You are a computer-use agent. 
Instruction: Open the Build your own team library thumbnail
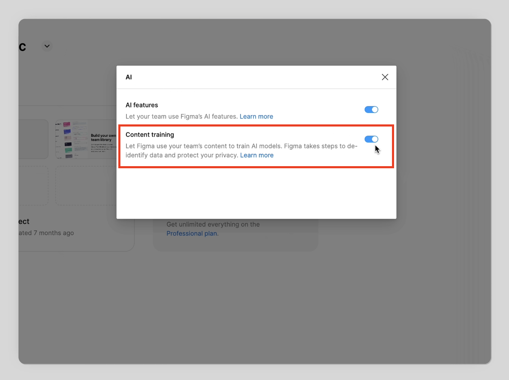coord(86,139)
